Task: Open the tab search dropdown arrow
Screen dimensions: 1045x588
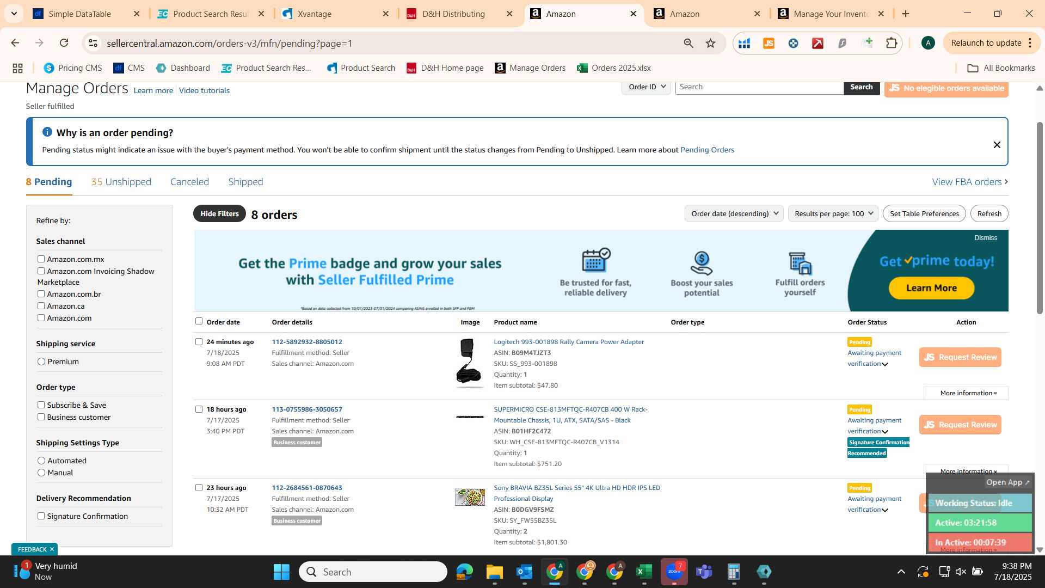Action: [x=14, y=14]
